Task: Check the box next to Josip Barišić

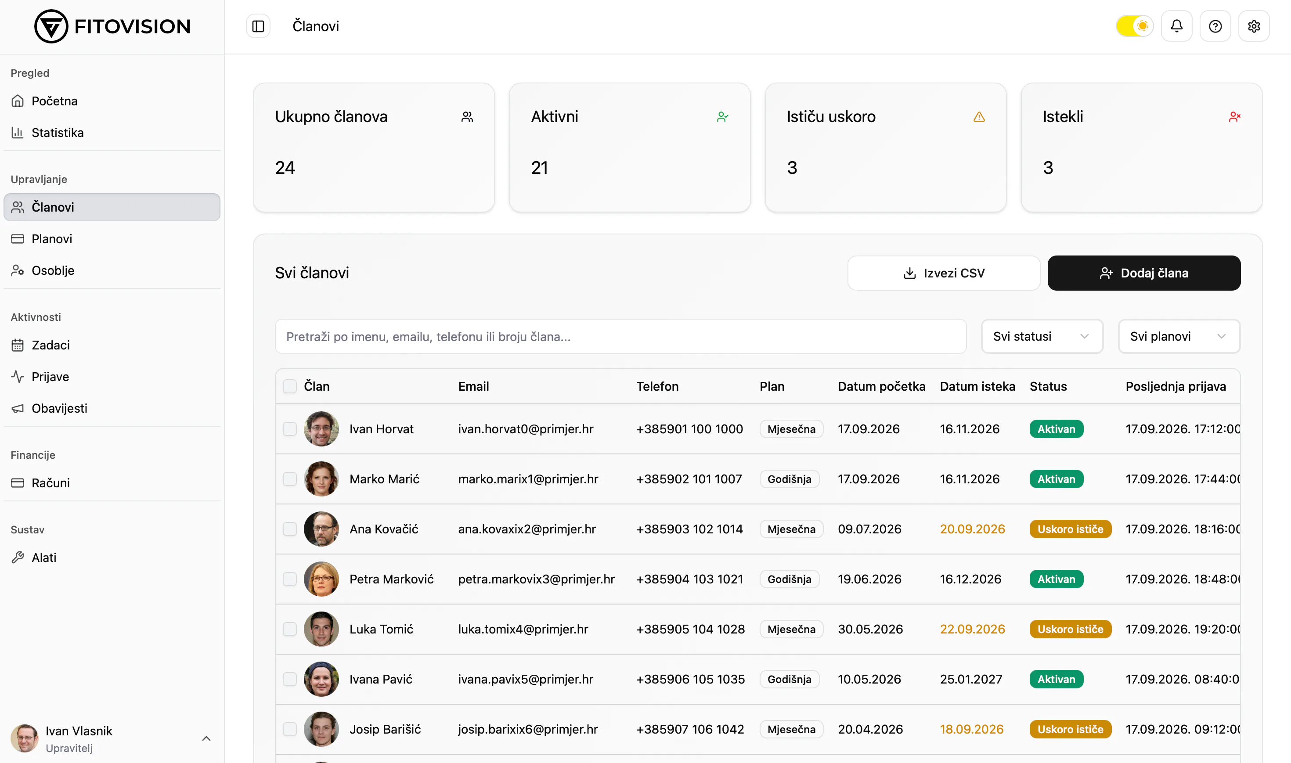Action: [x=290, y=729]
